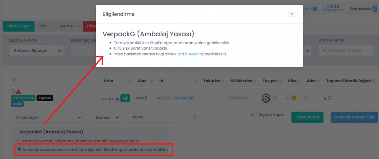Click Etiket Oluştur button in order row
The image size is (379, 159).
[307, 117]
